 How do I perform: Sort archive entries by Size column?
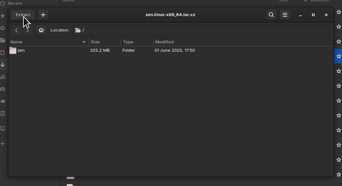[x=105, y=42]
